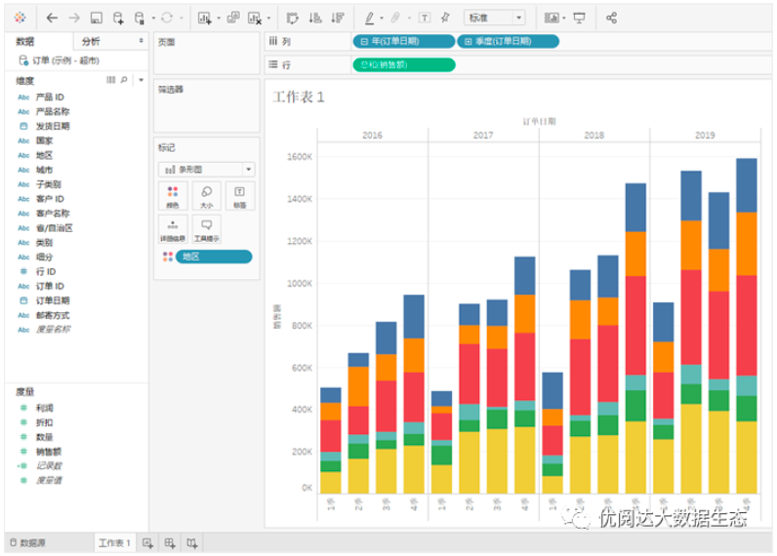This screenshot has width=777, height=556.
Task: Open the presentation mode icon
Action: (x=580, y=18)
